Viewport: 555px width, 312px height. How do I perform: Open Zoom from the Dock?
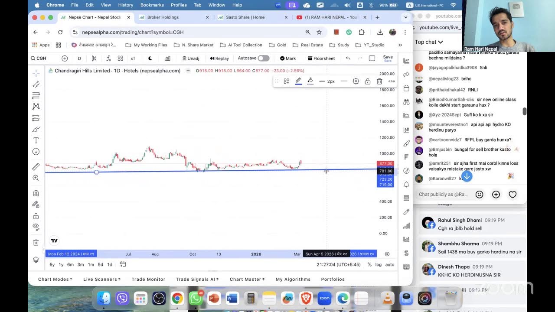coord(324,298)
